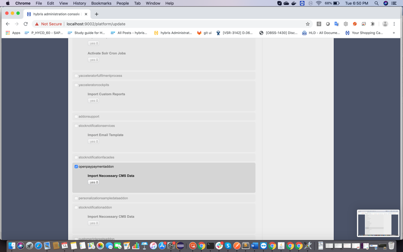
Task: Open macOS Spotlight search icon
Action: pos(376,3)
